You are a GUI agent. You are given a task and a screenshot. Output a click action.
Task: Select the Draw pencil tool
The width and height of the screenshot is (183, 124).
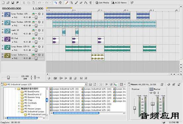pos(67,3)
